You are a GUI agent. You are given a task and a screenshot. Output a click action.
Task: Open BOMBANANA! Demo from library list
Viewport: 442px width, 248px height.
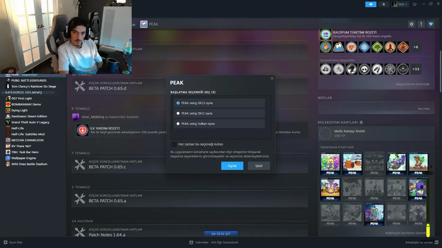click(33, 104)
